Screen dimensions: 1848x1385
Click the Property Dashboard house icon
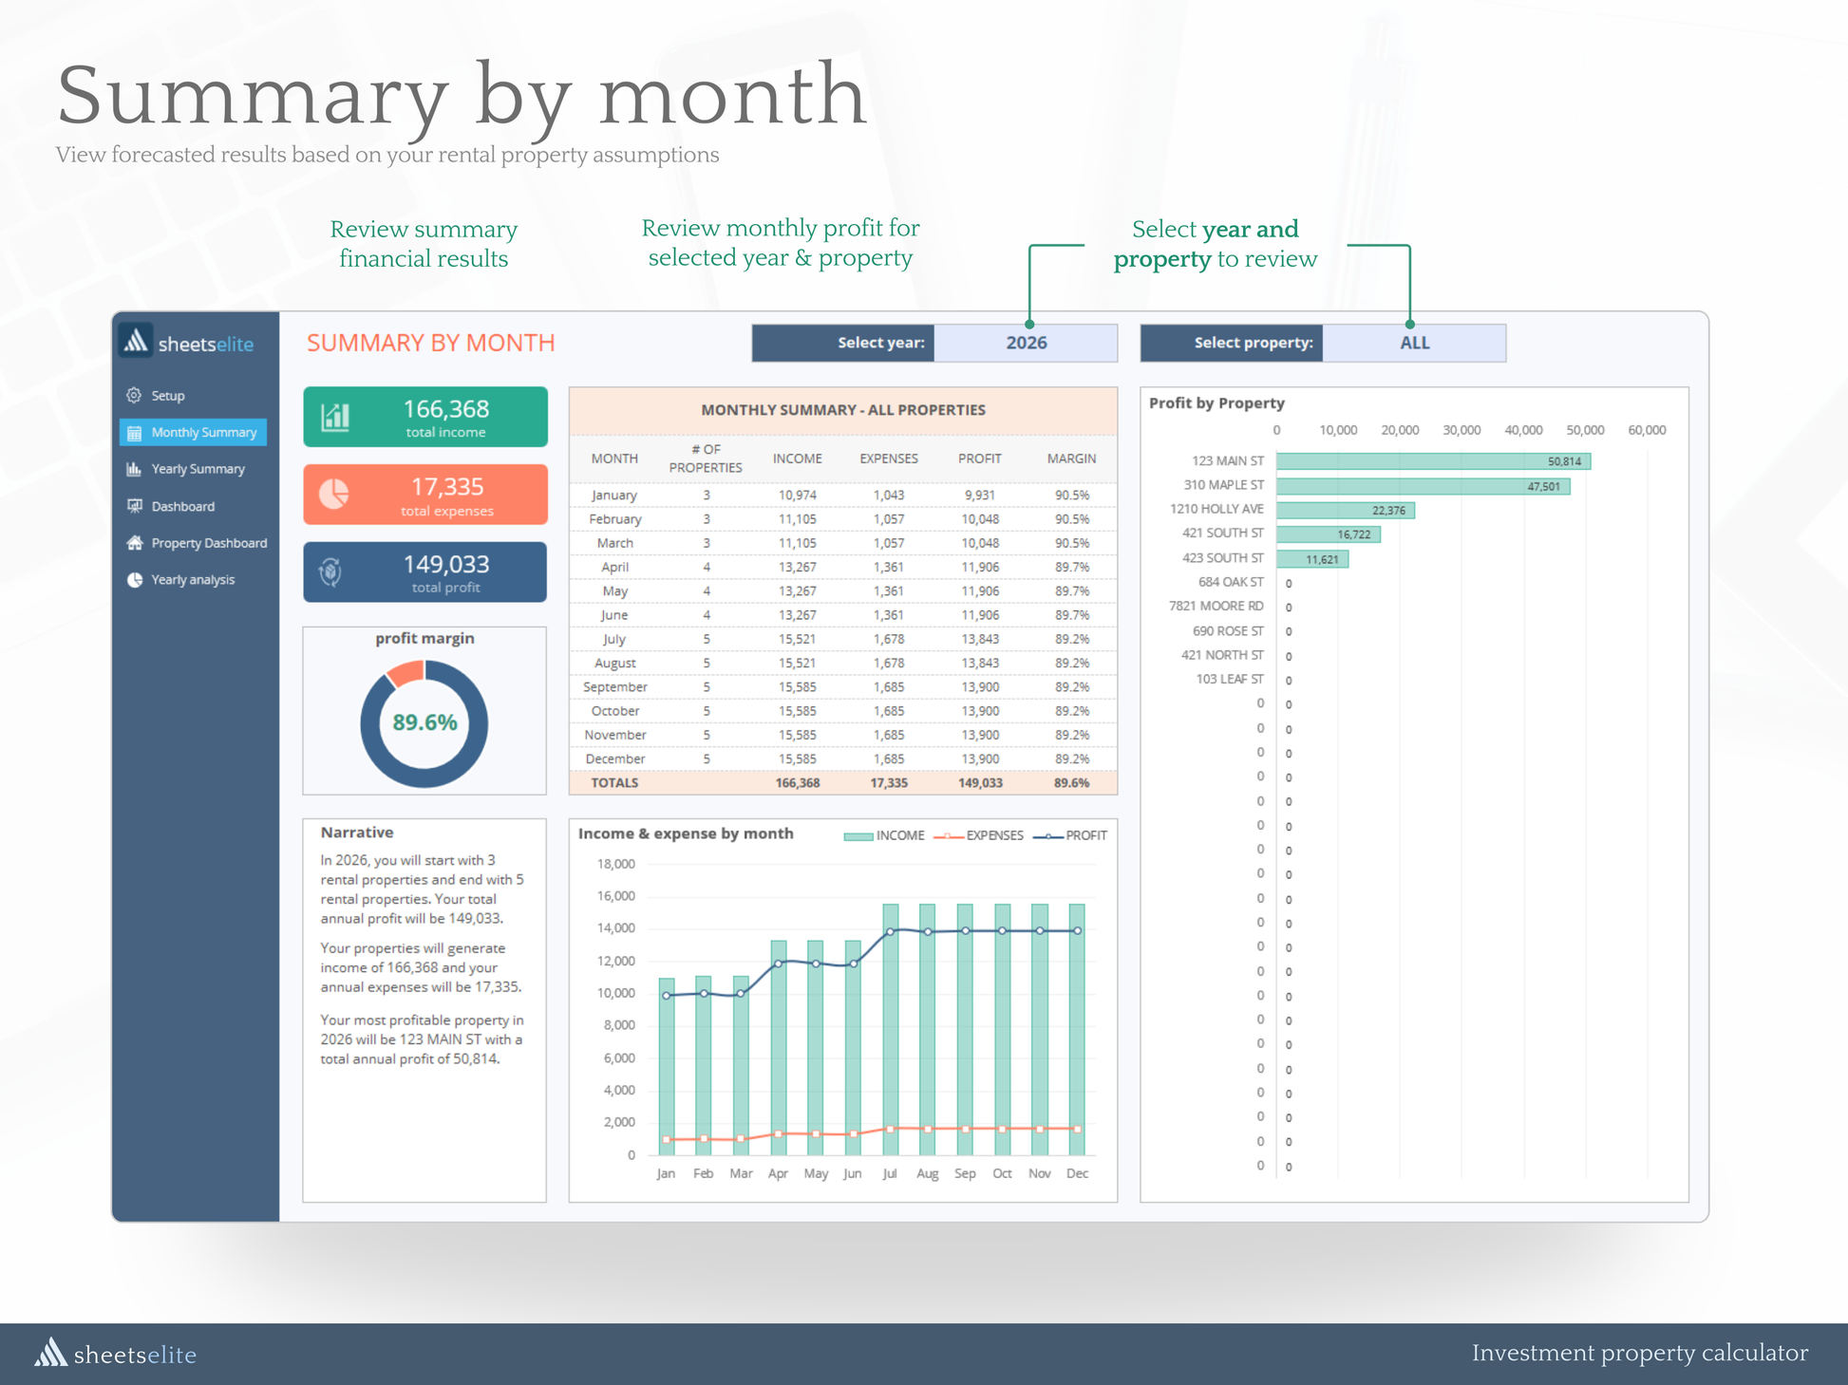(x=134, y=543)
